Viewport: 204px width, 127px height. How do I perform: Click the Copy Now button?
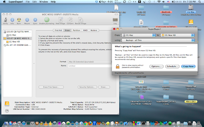[x=188, y=66]
